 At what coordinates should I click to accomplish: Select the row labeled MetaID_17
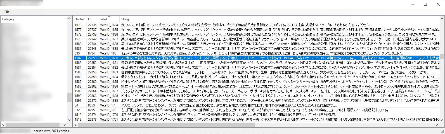click(x=255, y=105)
